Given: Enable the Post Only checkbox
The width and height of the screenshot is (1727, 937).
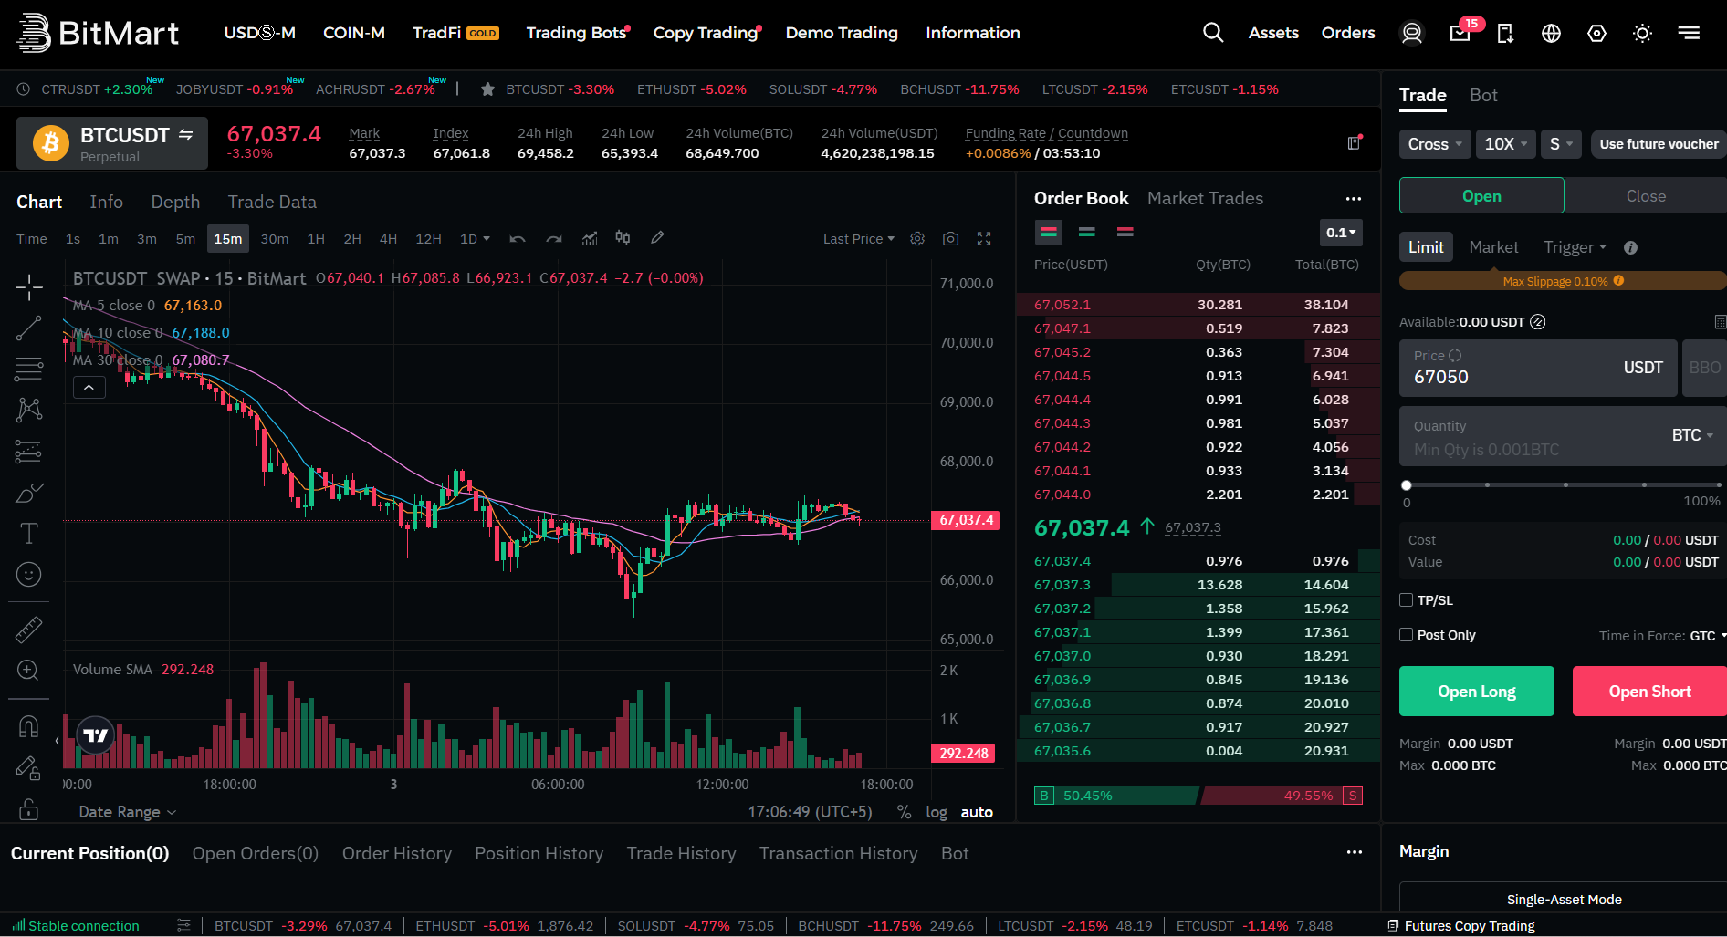Looking at the screenshot, I should point(1406,635).
